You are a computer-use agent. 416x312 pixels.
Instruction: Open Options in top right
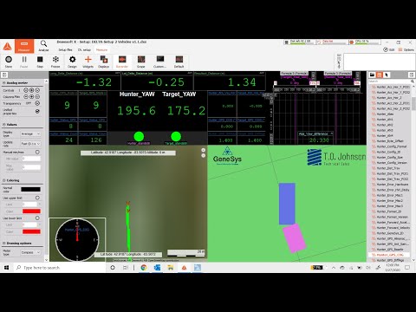pyautogui.click(x=406, y=49)
